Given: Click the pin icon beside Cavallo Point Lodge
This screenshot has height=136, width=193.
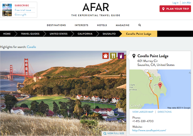Looking at the screenshot, I should (x=134, y=56).
